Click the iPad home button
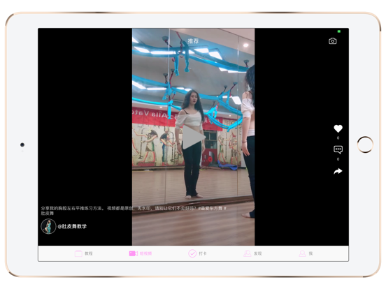This screenshot has width=386, height=289. (365, 144)
